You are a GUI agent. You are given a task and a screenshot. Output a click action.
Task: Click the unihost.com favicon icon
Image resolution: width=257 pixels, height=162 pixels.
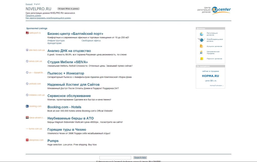tap(27, 84)
